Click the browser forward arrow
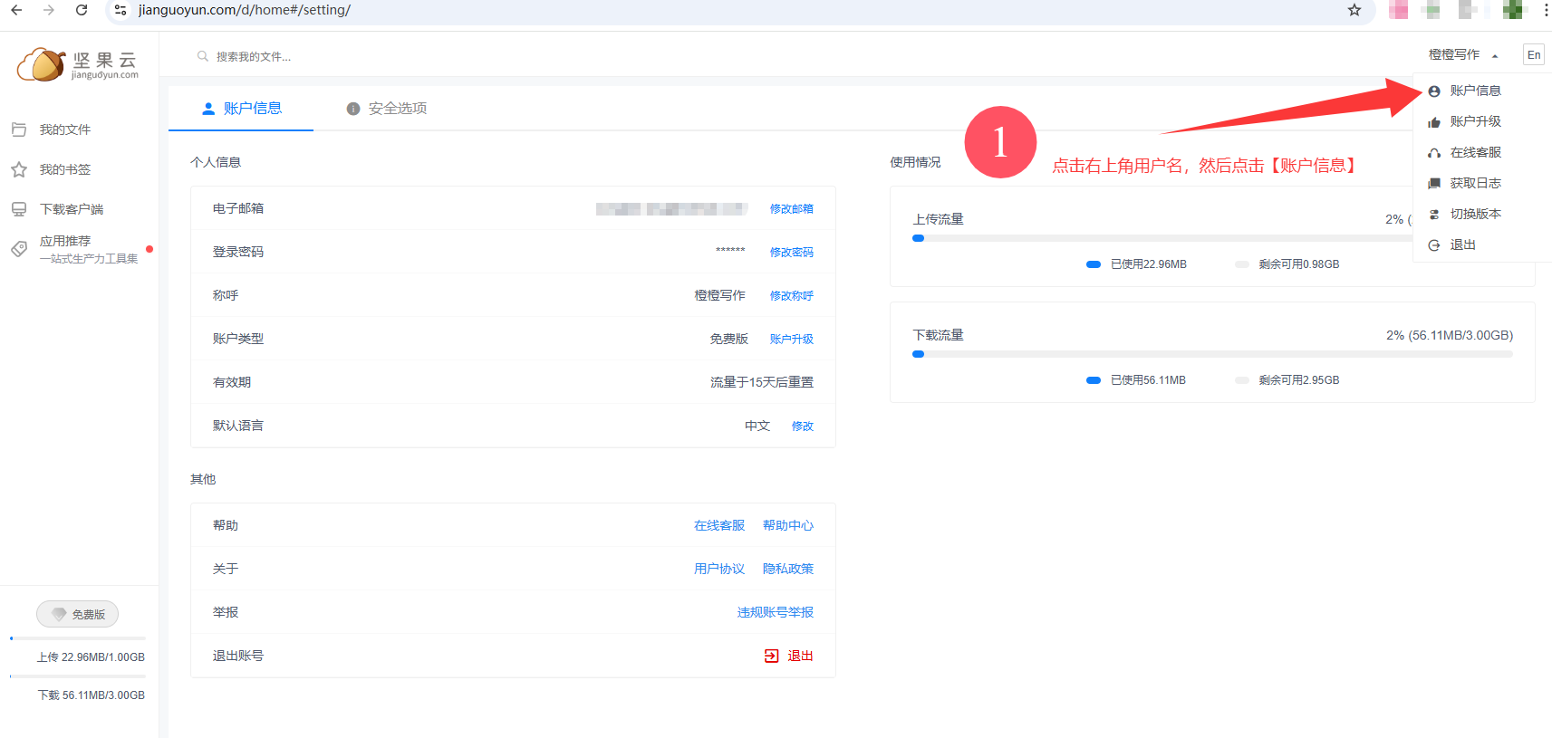 coord(49,10)
